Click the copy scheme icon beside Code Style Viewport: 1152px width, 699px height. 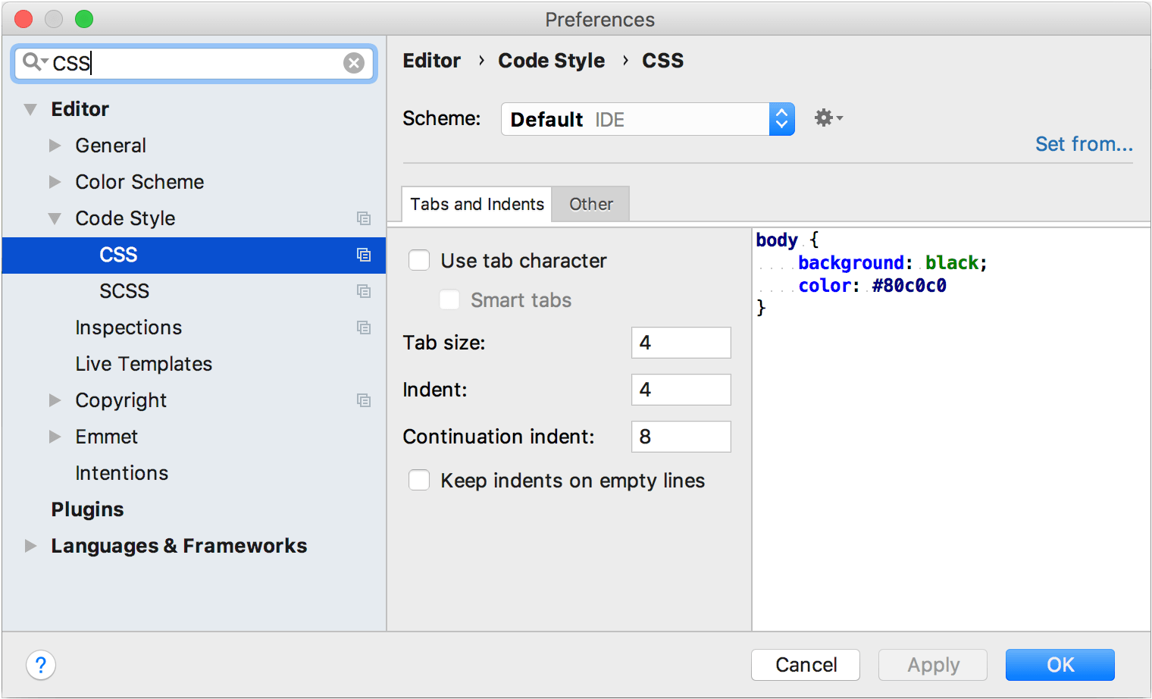coord(364,218)
